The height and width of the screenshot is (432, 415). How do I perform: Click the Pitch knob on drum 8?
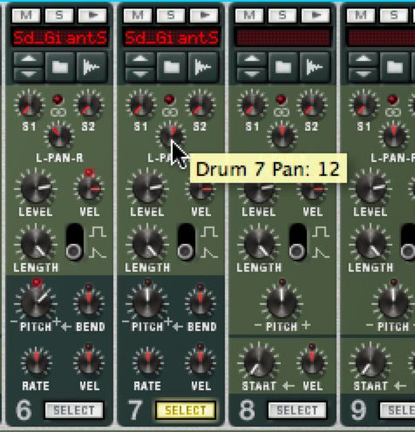tap(282, 302)
